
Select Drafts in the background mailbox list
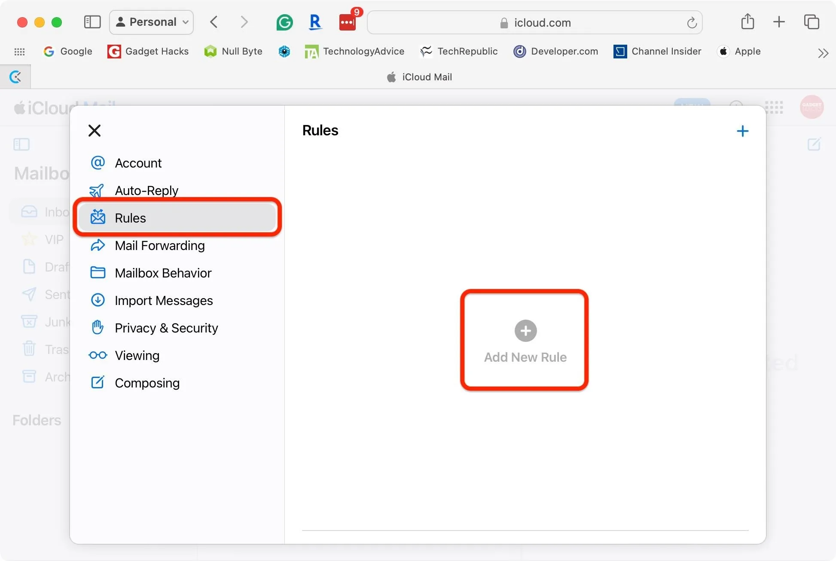coord(45,267)
